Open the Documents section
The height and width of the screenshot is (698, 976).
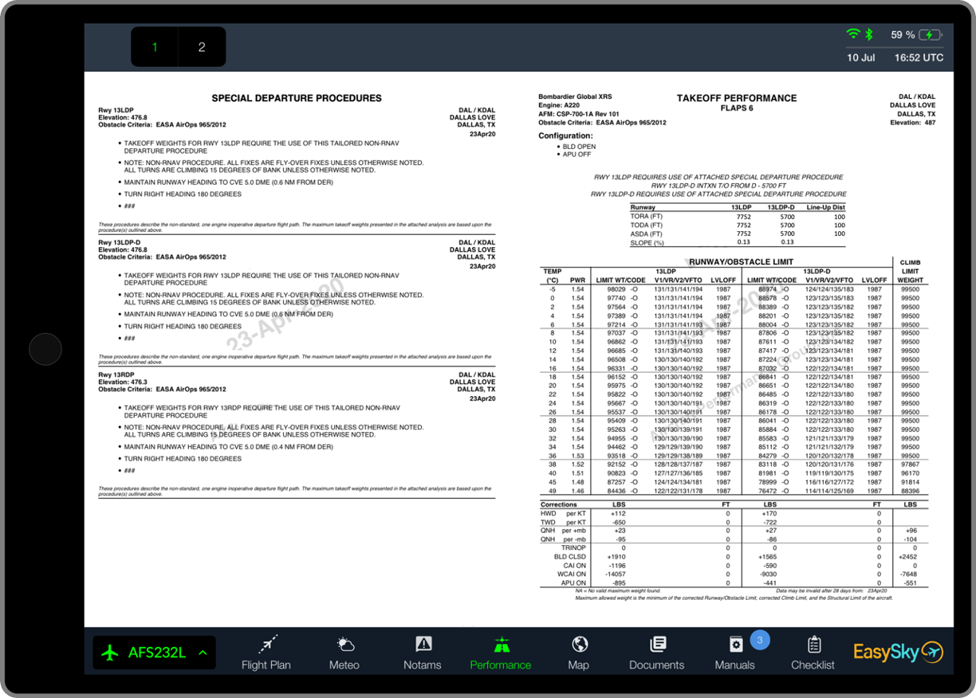pyautogui.click(x=657, y=652)
